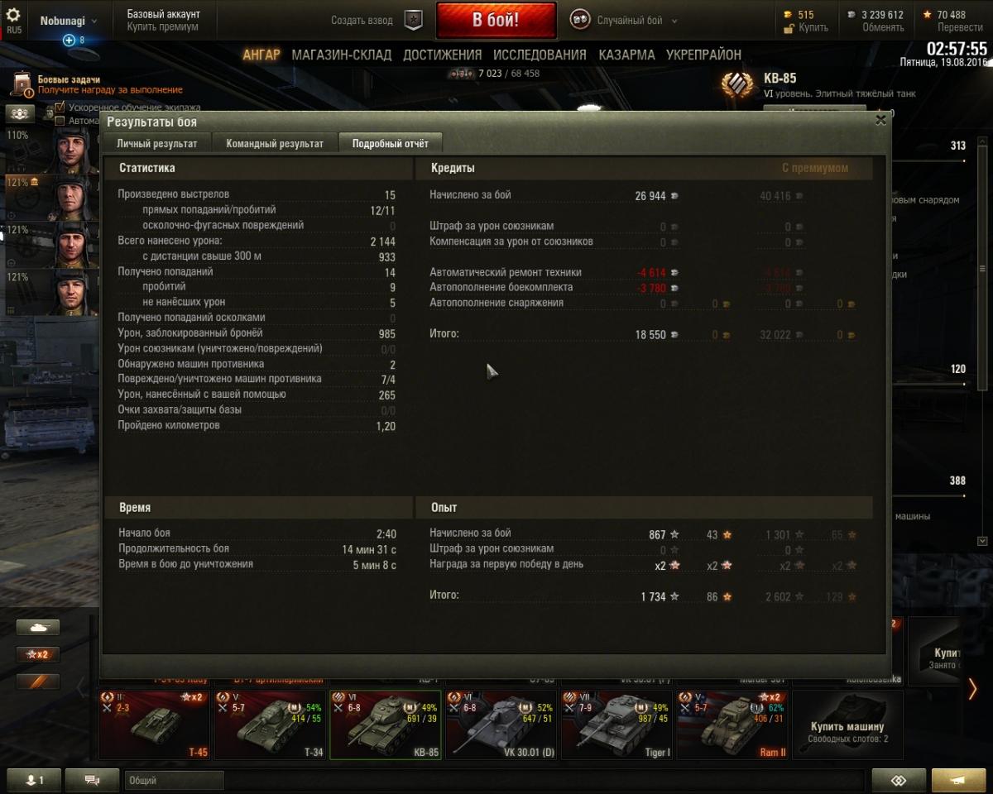The height and width of the screenshot is (794, 993).
Task: Toggle the second crew checkbox below
Action: [x=60, y=121]
